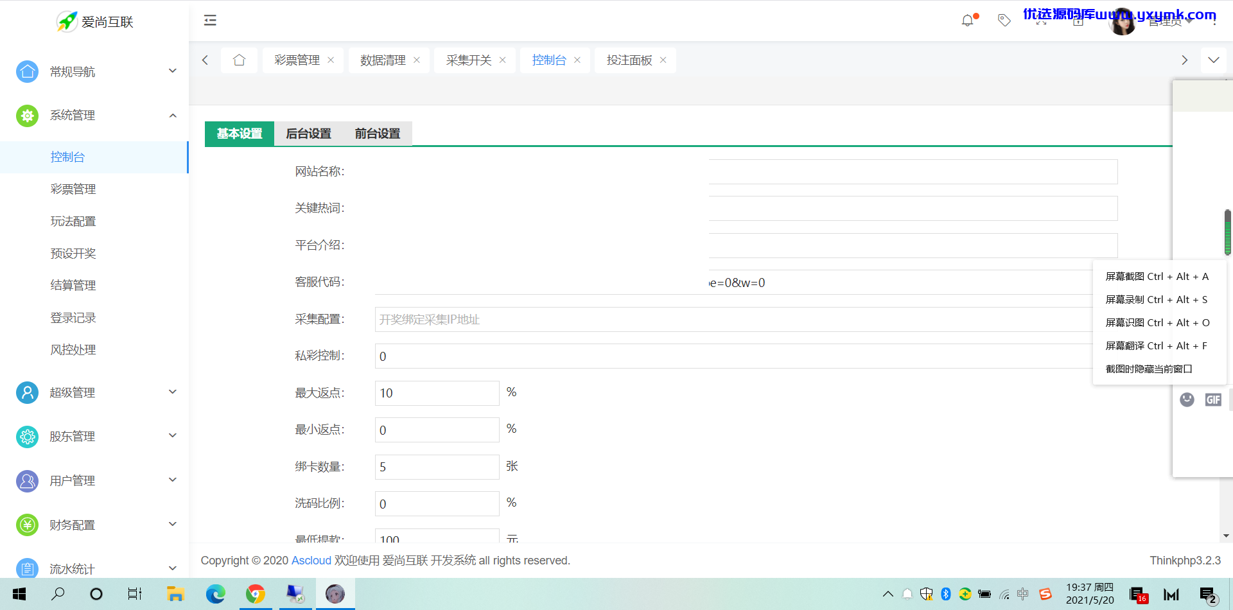The image size is (1233, 610).
Task: Click the administrator avatar picture
Action: (x=1123, y=22)
